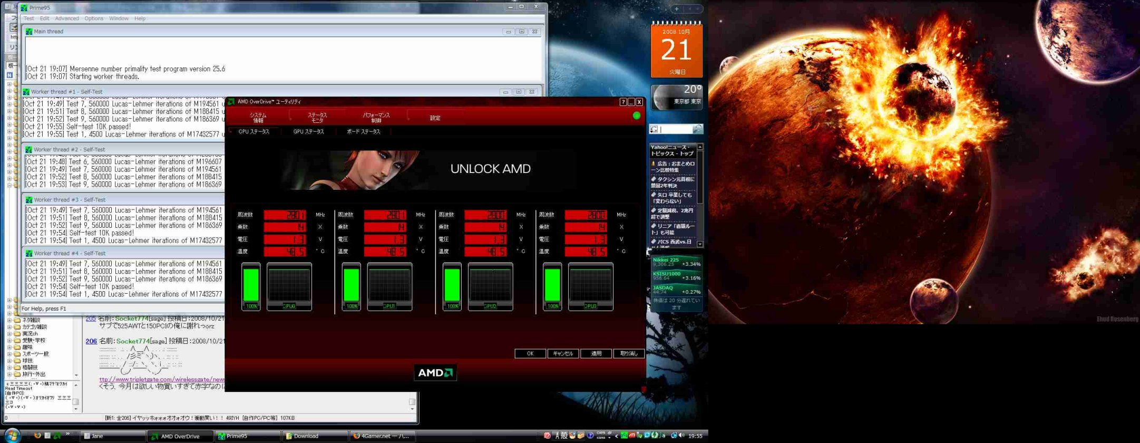Click the CPU3 usage graph
Image resolution: width=1140 pixels, height=443 pixels.
point(590,286)
